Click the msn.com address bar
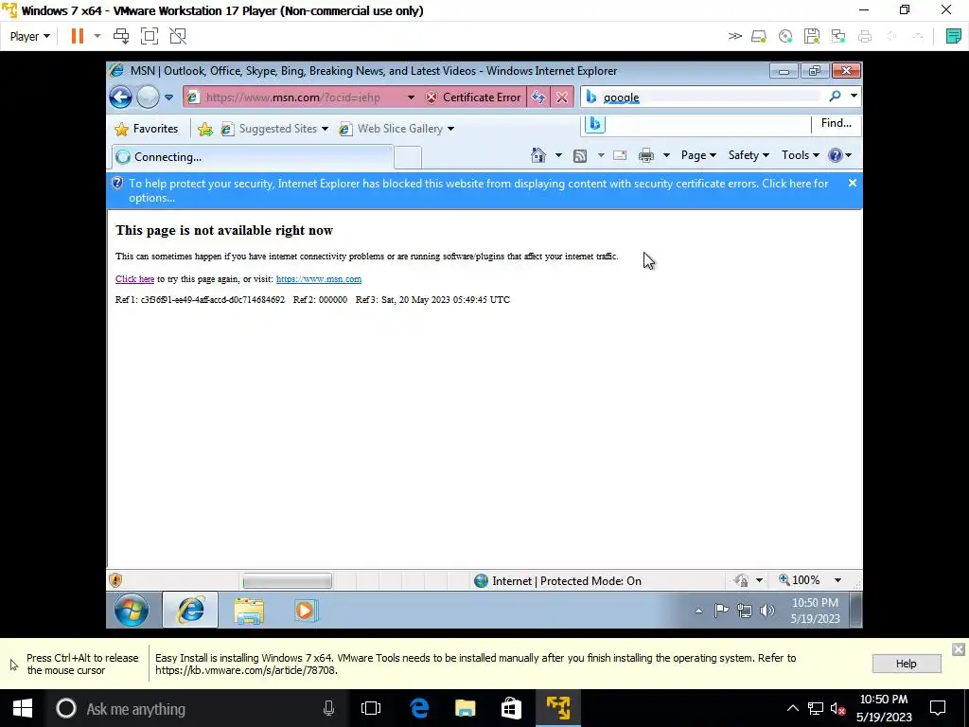 click(293, 98)
